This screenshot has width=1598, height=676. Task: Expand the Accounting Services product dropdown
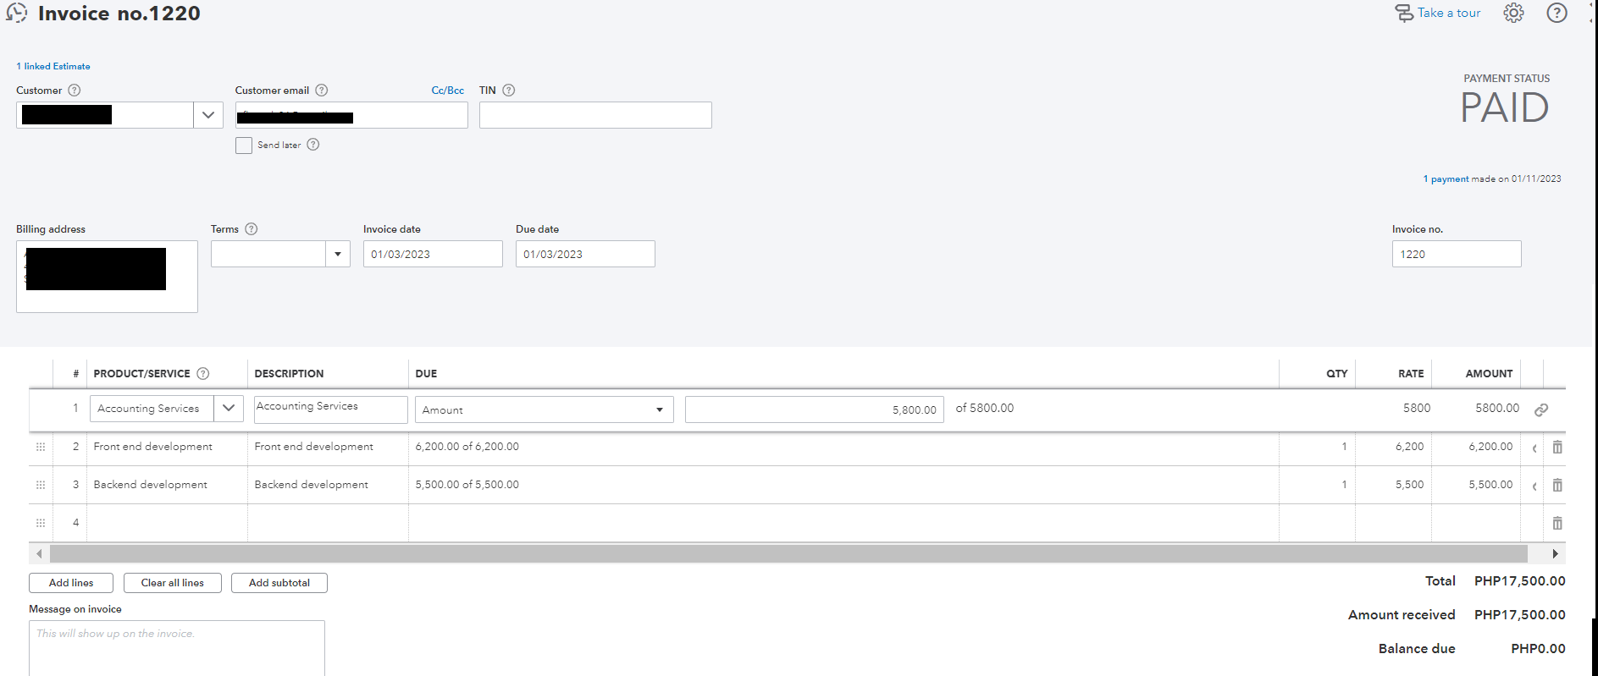pos(229,409)
